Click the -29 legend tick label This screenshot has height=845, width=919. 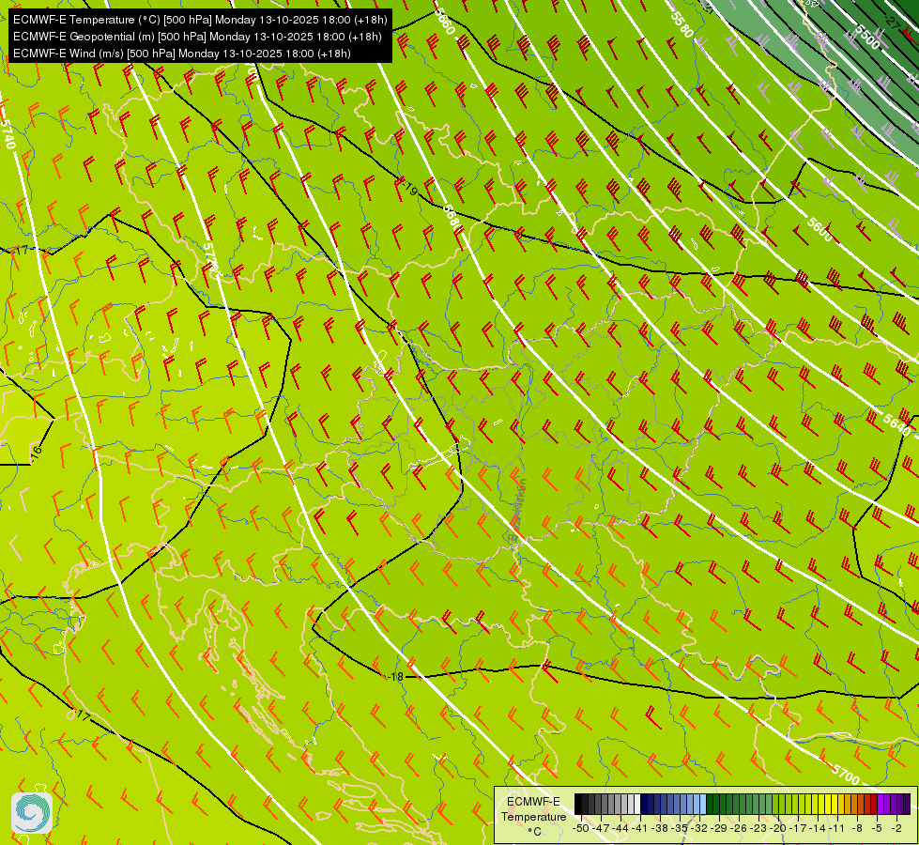pos(719,828)
